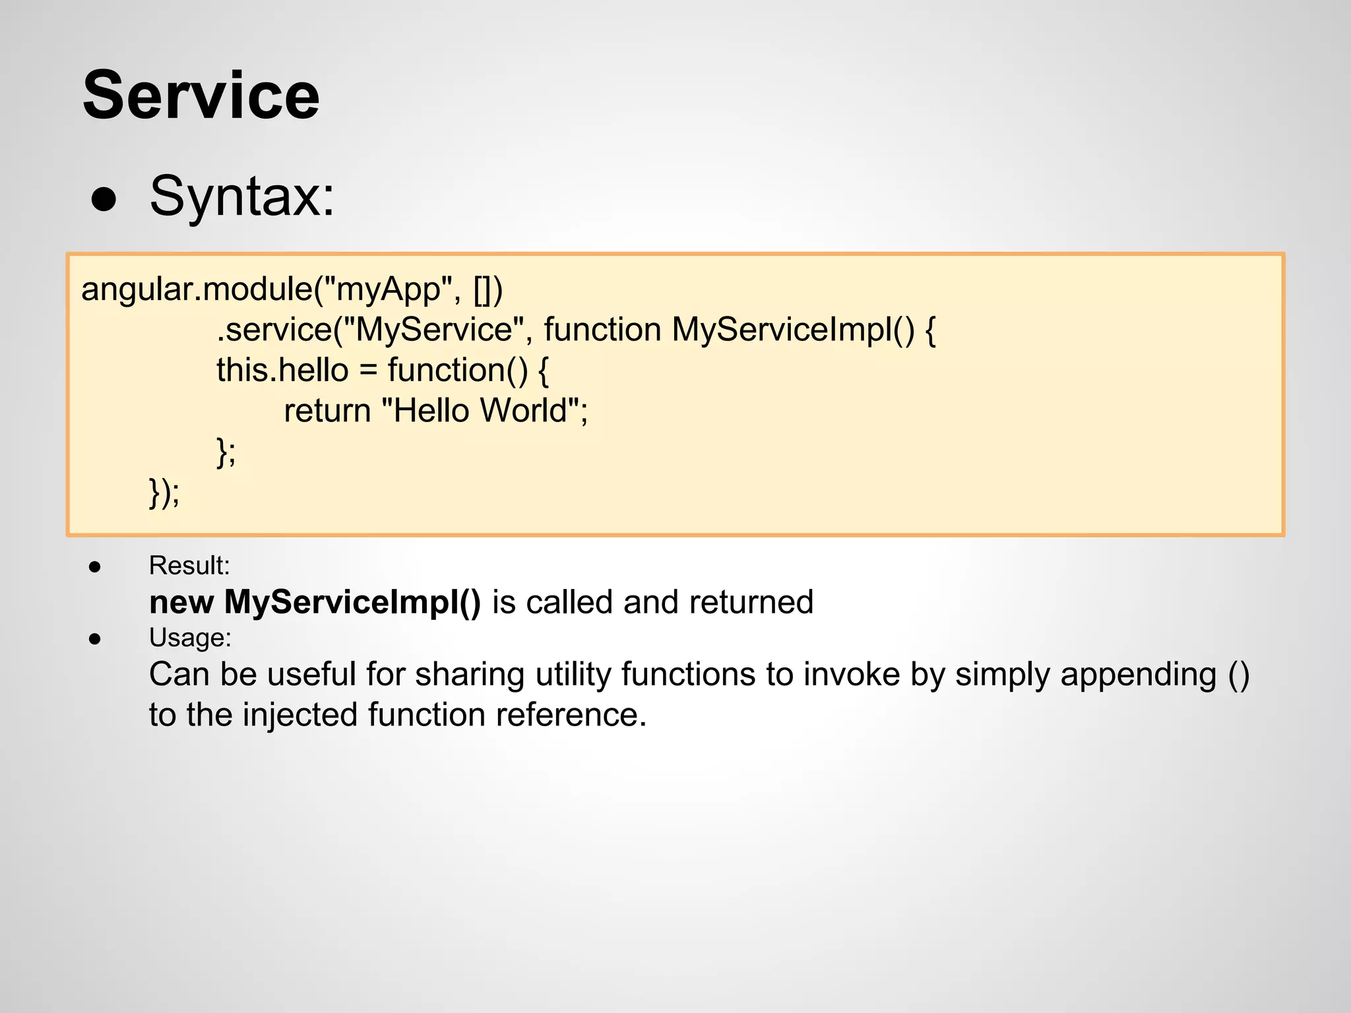Click the bold "new MyServiceImpl()" text
This screenshot has width=1351, height=1013.
pos(315,603)
